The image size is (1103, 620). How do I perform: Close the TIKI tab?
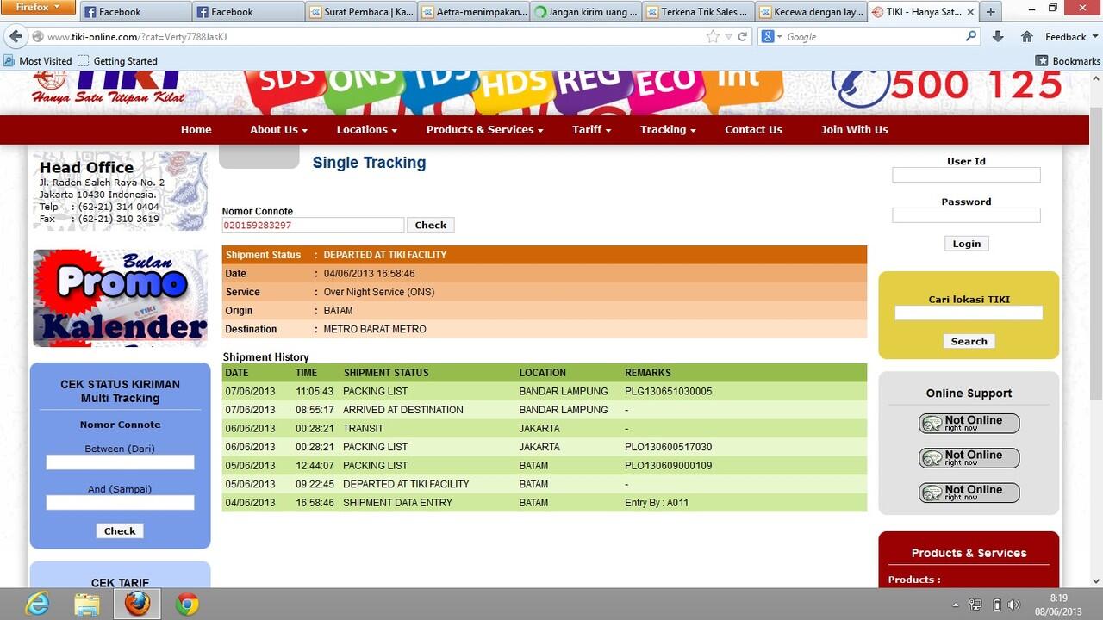970,12
